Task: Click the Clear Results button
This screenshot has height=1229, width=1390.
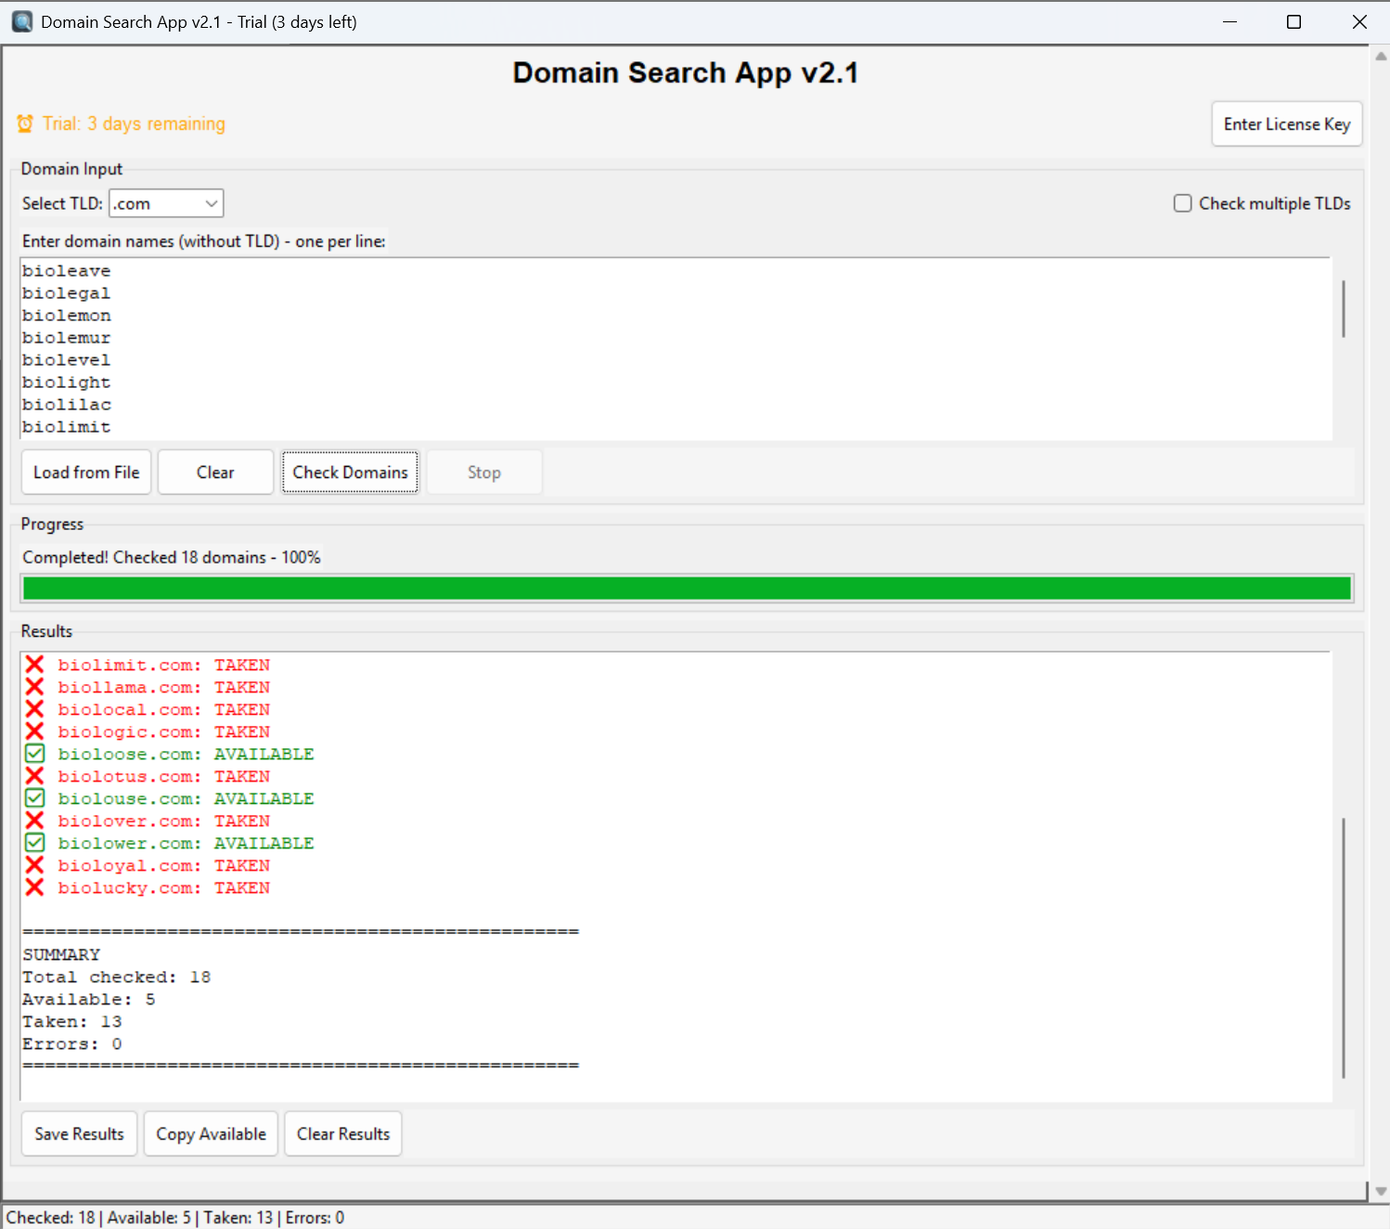Action: 343,1134
